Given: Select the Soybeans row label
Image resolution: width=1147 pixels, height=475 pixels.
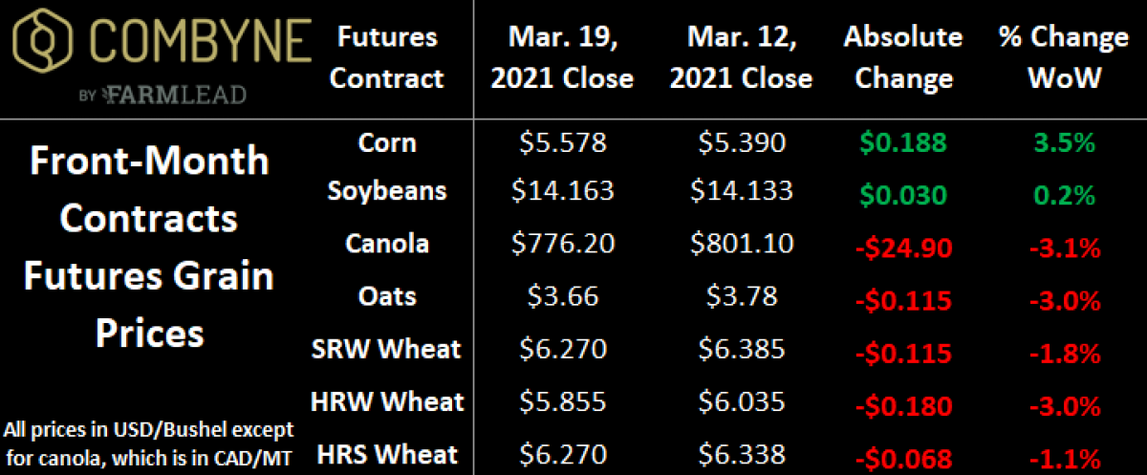Looking at the screenshot, I should tap(387, 190).
